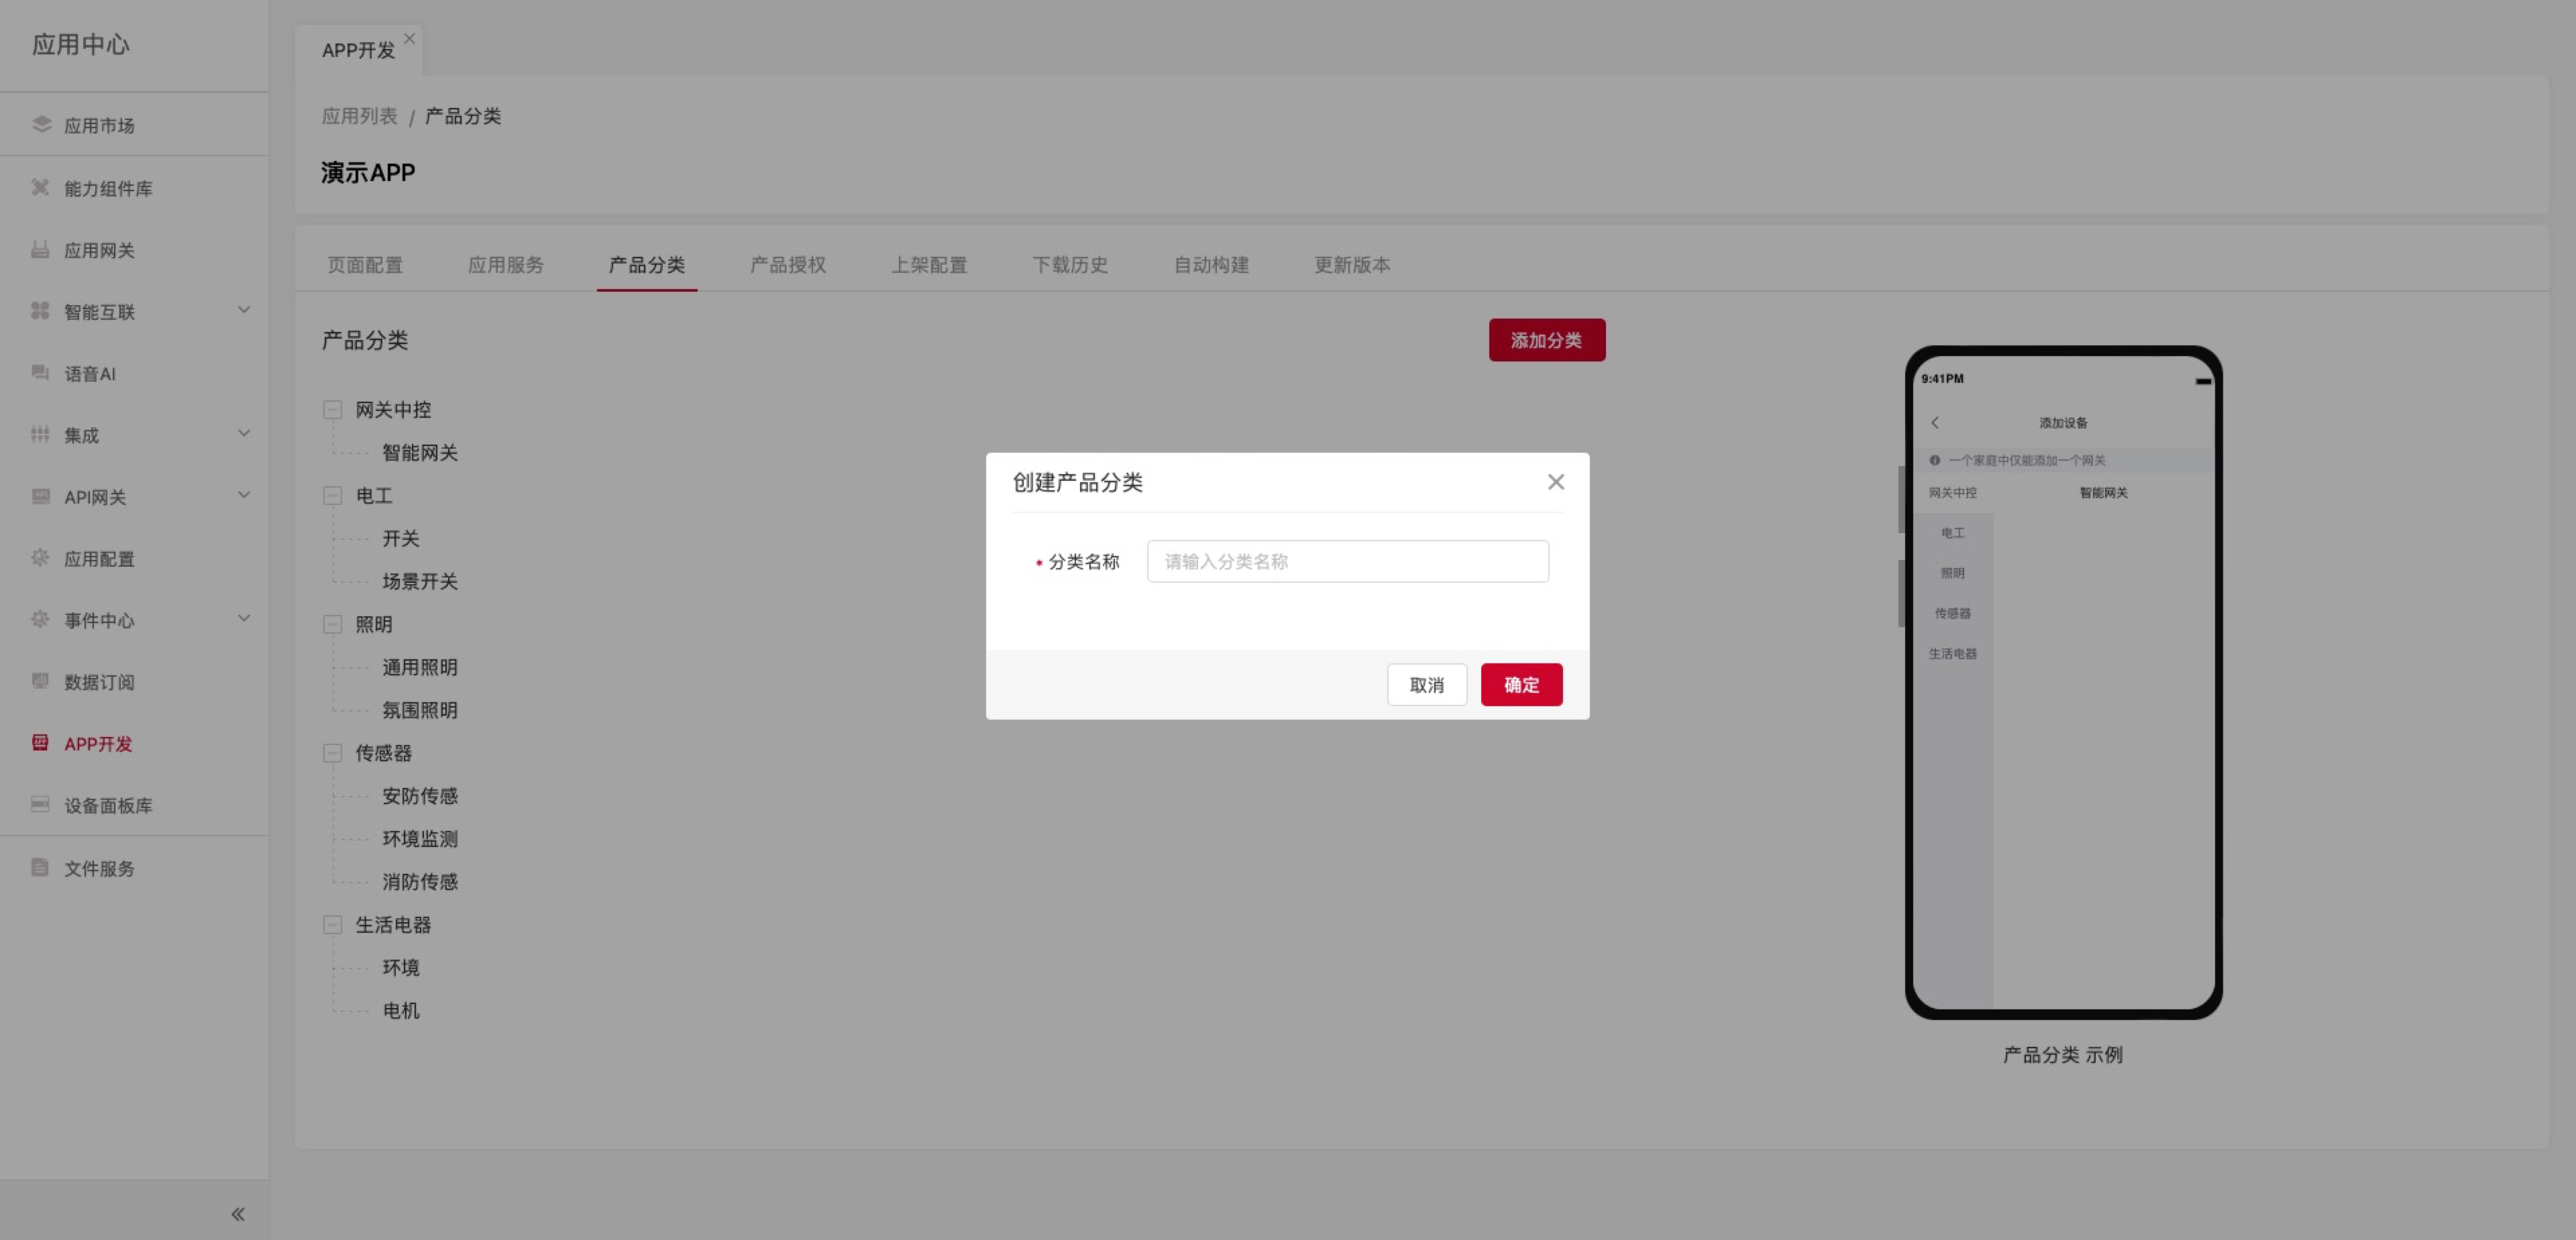
Task: Click the 数据订阅 sidebar icon
Action: [x=41, y=681]
